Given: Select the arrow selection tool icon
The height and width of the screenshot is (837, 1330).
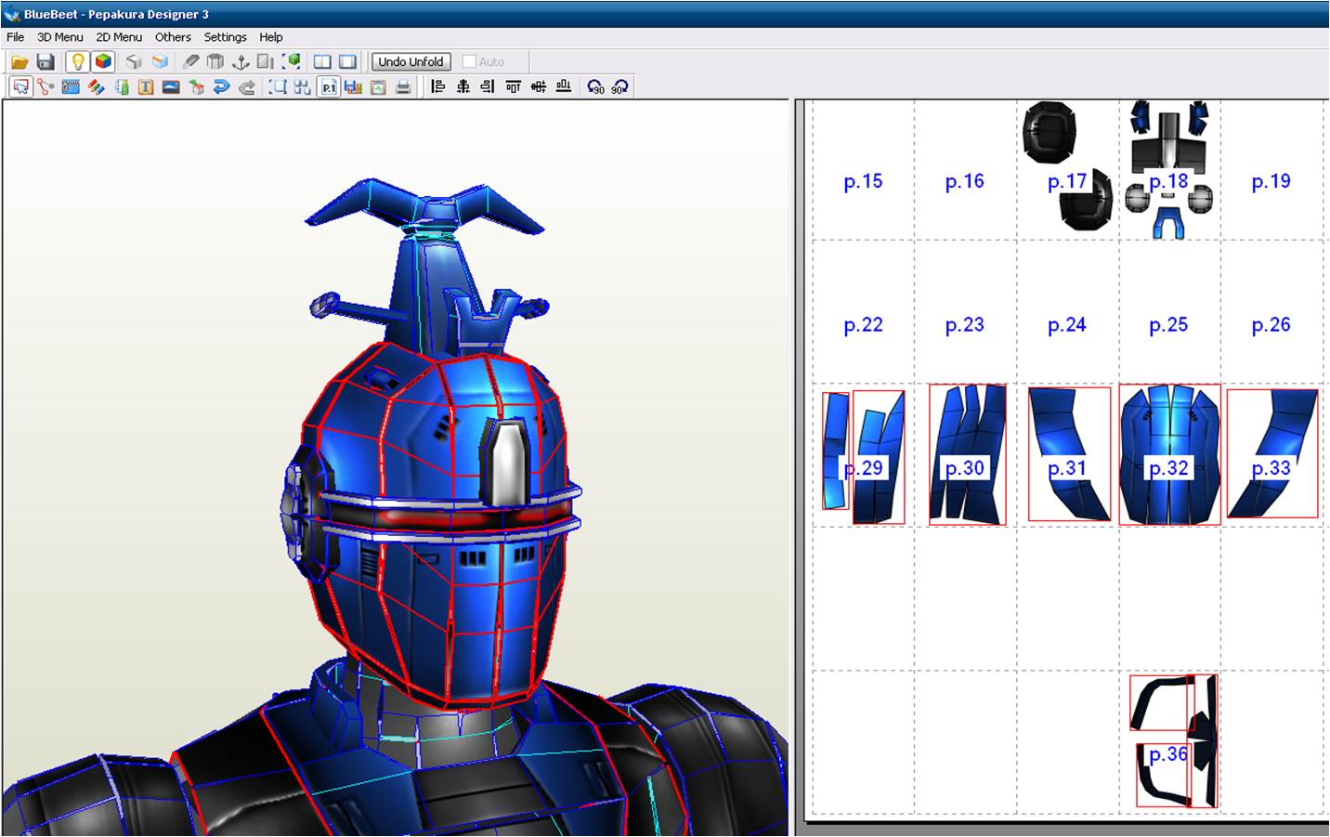Looking at the screenshot, I should pyautogui.click(x=20, y=87).
